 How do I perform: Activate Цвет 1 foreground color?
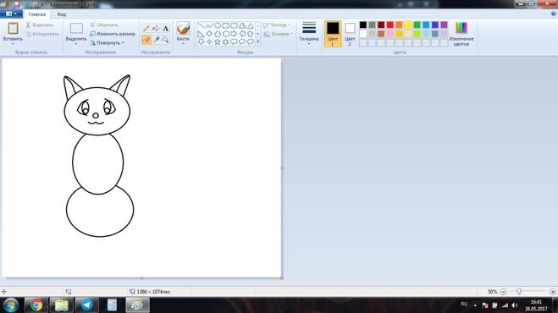(x=333, y=34)
